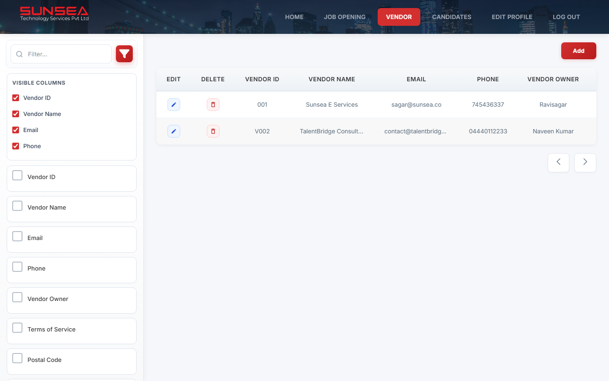The image size is (609, 381).
Task: Delete the Sunsea E Services vendor row
Action: [213, 105]
